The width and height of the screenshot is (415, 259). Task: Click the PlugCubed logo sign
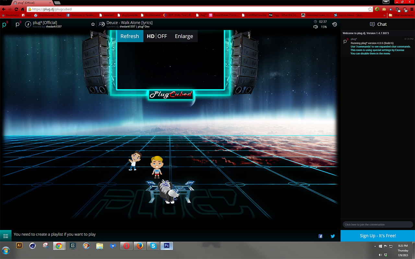(x=171, y=95)
